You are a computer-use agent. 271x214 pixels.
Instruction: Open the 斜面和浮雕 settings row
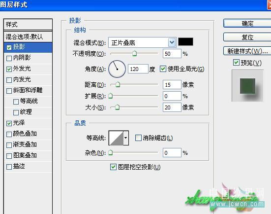click(28, 91)
